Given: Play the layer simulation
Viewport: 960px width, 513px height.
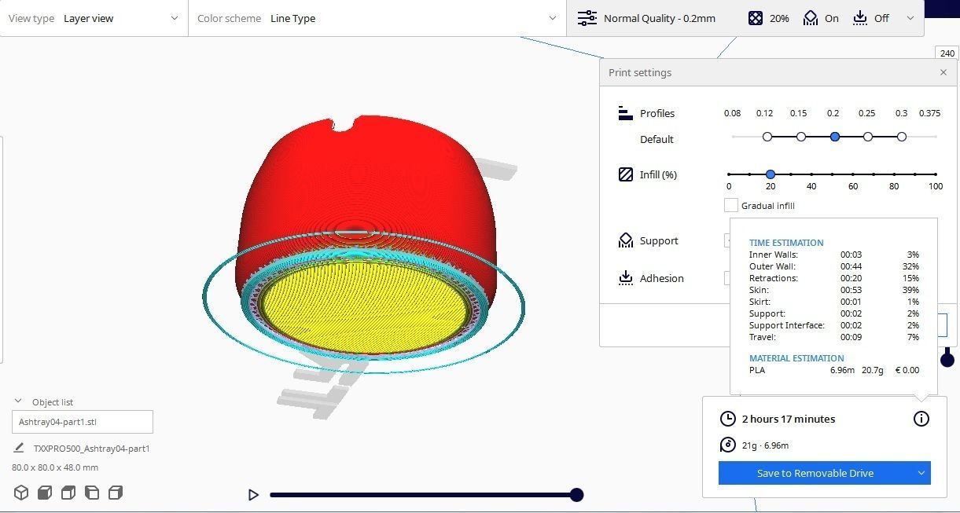Looking at the screenshot, I should tap(253, 495).
